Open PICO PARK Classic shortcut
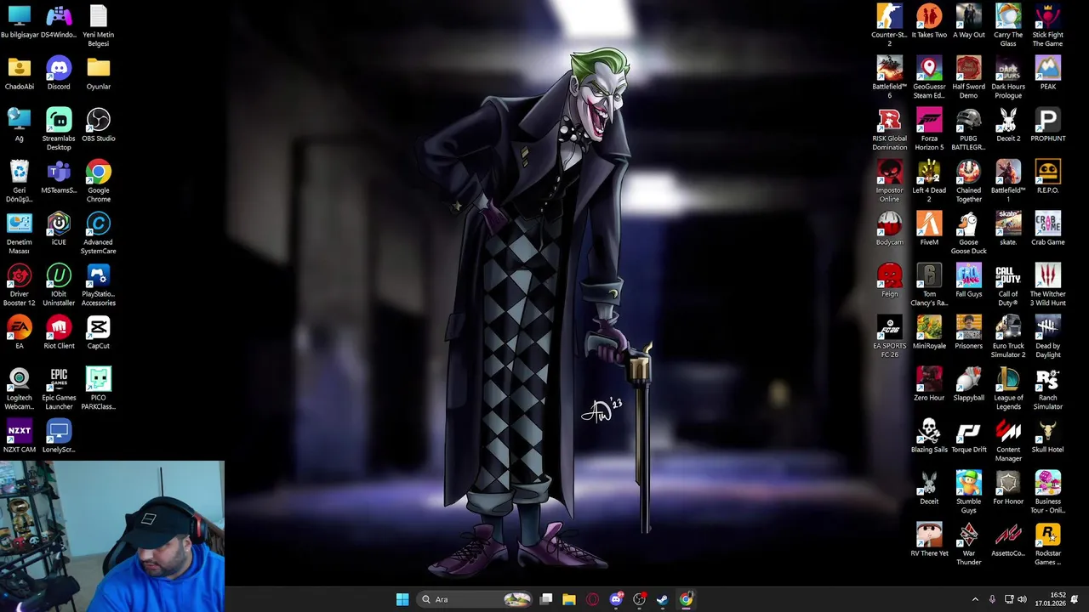The height and width of the screenshot is (612, 1089). click(x=98, y=389)
